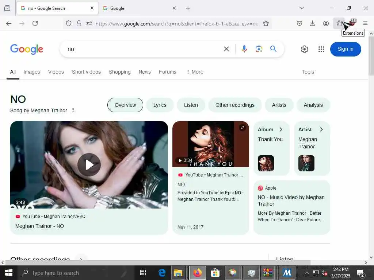Open the Windows Start menu
This screenshot has width=374, height=280.
[x=9, y=273]
